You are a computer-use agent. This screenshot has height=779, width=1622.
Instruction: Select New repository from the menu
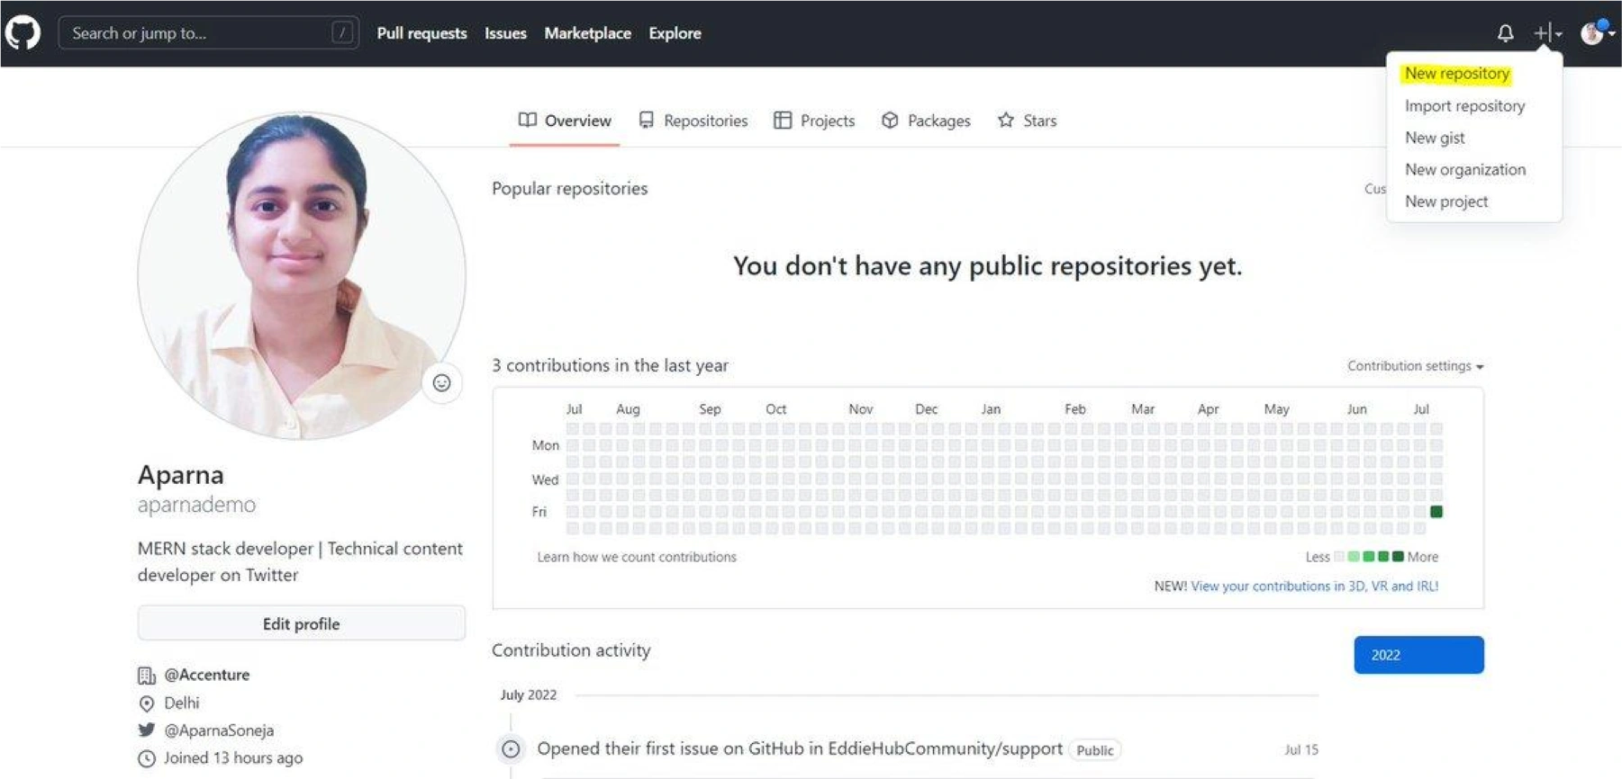coord(1456,74)
